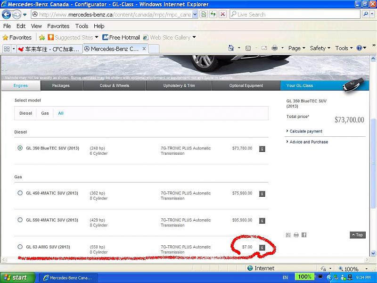The width and height of the screenshot is (377, 283).
Task: Click the scroll down arrow
Action: point(373,253)
